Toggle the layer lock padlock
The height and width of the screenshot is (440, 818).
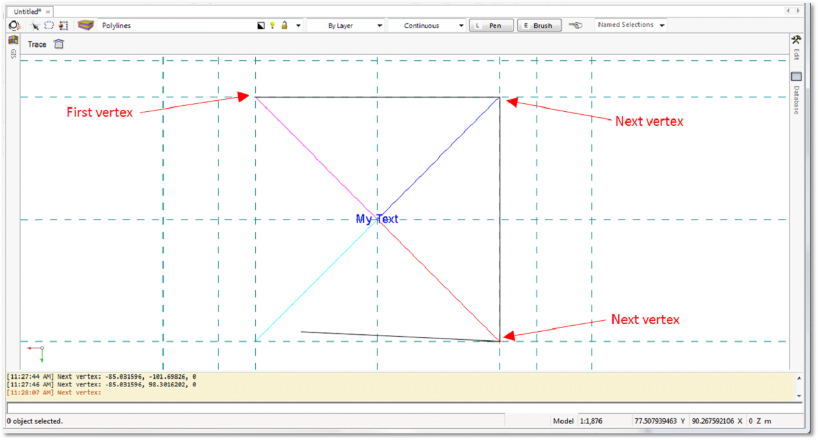click(284, 26)
